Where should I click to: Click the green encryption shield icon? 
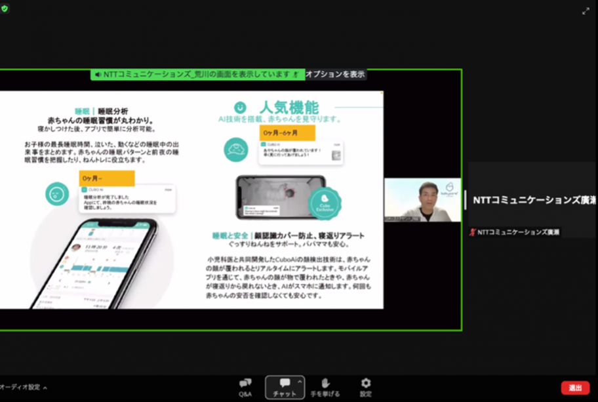pos(5,9)
